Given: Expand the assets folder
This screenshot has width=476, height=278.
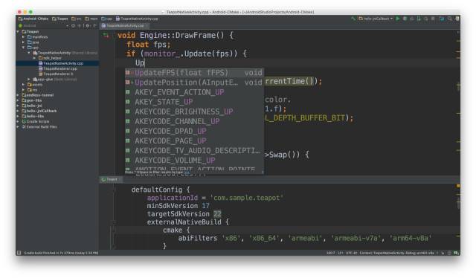Looking at the screenshot, I should coord(23,85).
